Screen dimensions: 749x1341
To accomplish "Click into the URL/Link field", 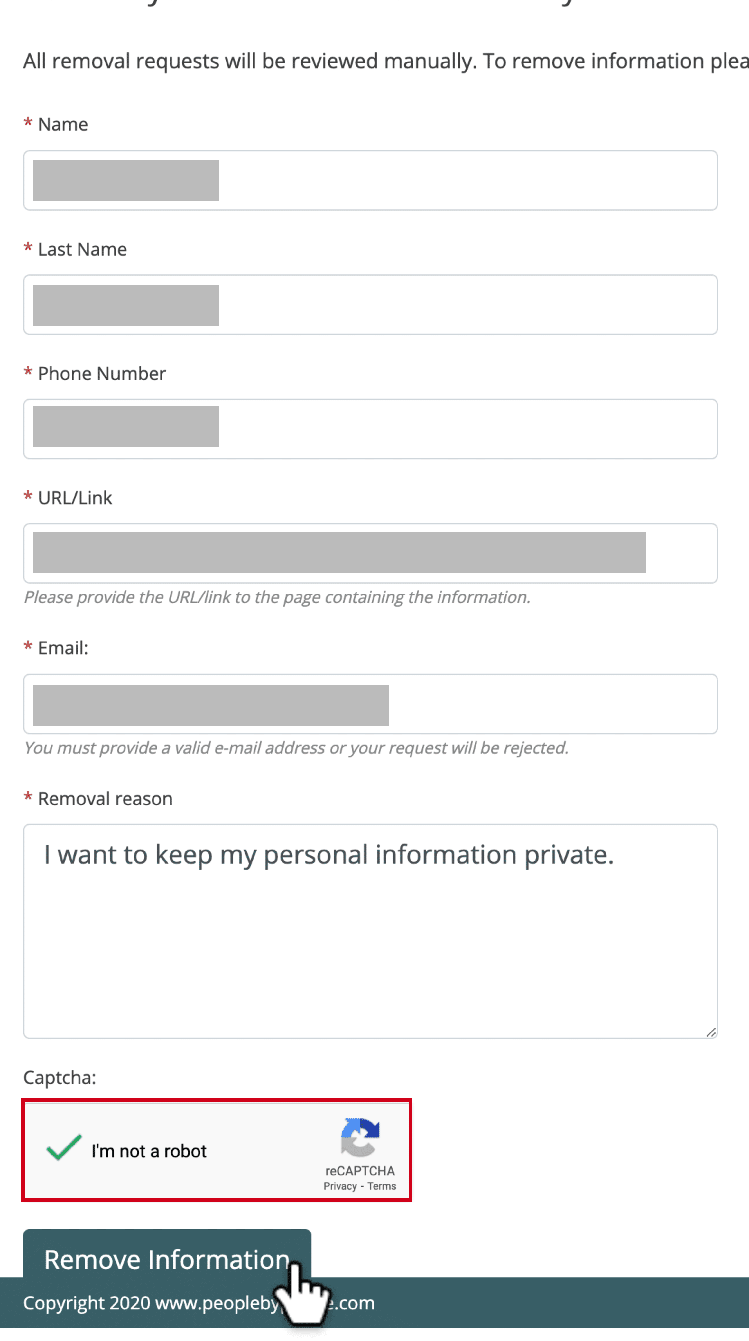I will pos(370,554).
